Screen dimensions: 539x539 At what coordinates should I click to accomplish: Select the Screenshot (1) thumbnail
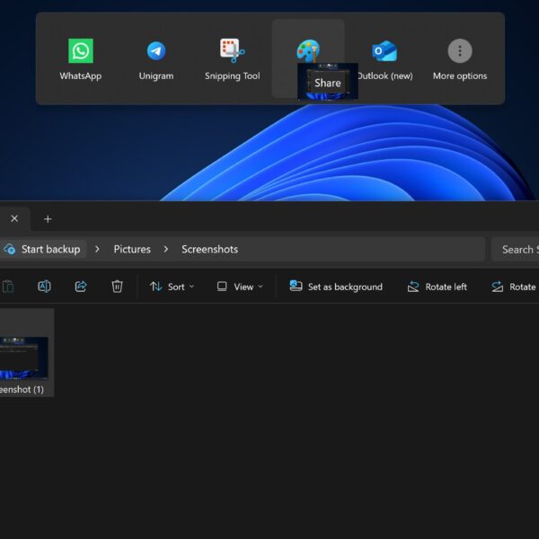[x=23, y=358]
